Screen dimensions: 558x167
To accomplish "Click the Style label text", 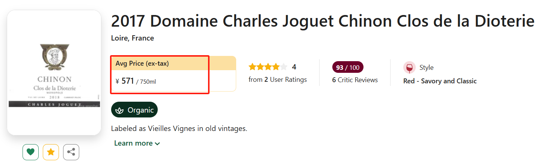I will point(426,68).
